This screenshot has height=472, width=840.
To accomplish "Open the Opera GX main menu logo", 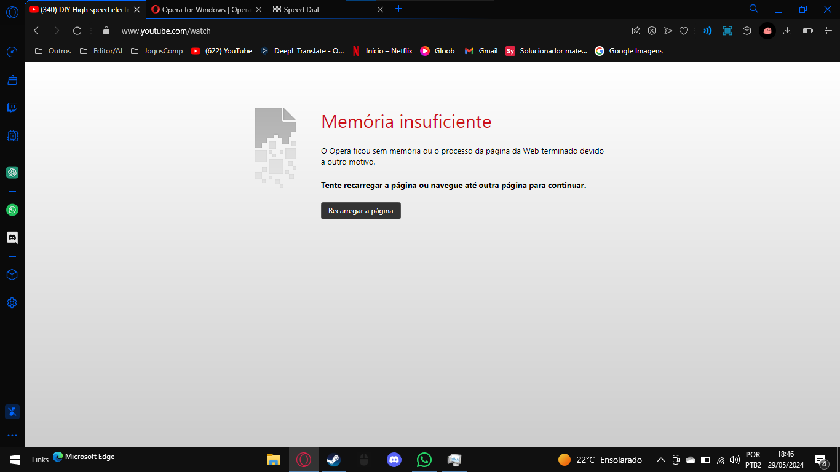I will [x=12, y=12].
